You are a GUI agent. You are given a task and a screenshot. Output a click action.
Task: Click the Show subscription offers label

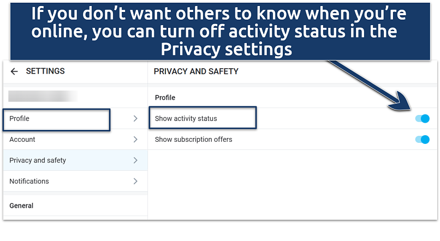[x=194, y=140]
